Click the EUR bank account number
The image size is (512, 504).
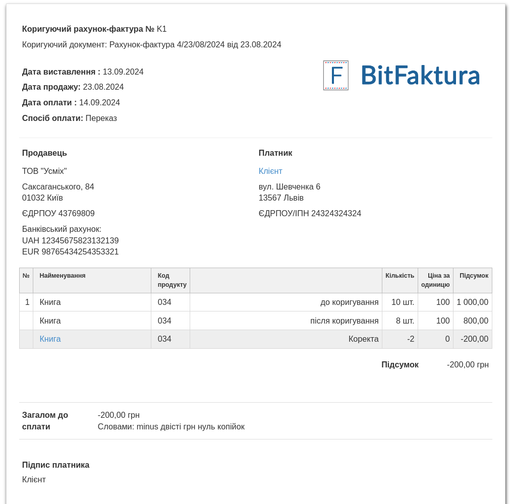70,252
